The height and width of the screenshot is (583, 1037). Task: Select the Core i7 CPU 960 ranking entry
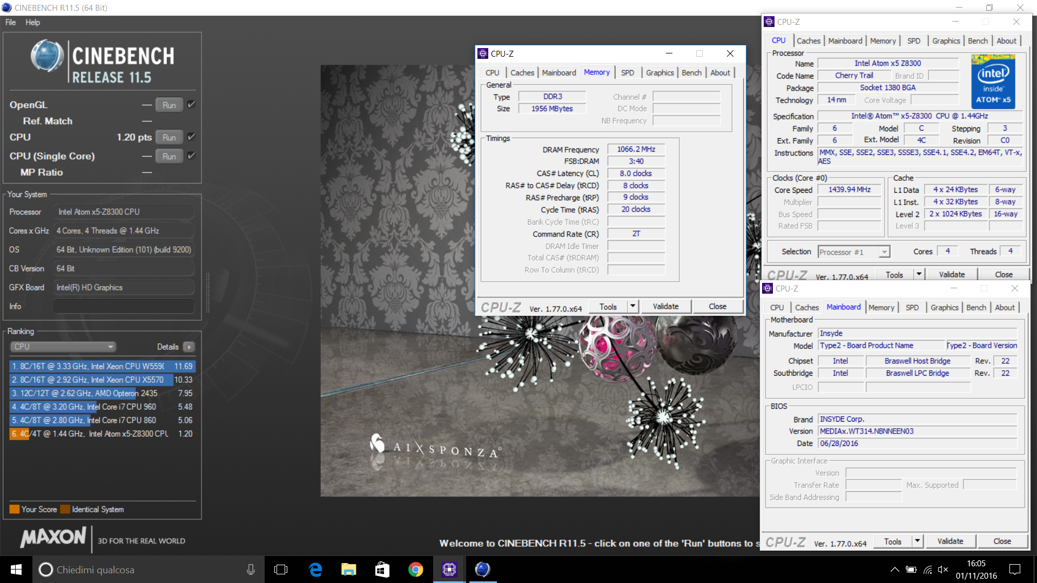102,406
